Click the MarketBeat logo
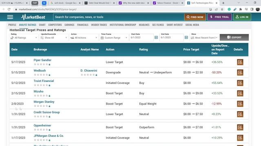 (x=33, y=17)
